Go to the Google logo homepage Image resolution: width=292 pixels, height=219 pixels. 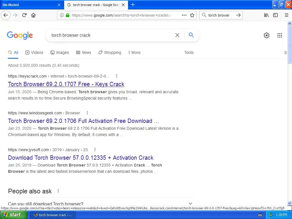point(20,35)
